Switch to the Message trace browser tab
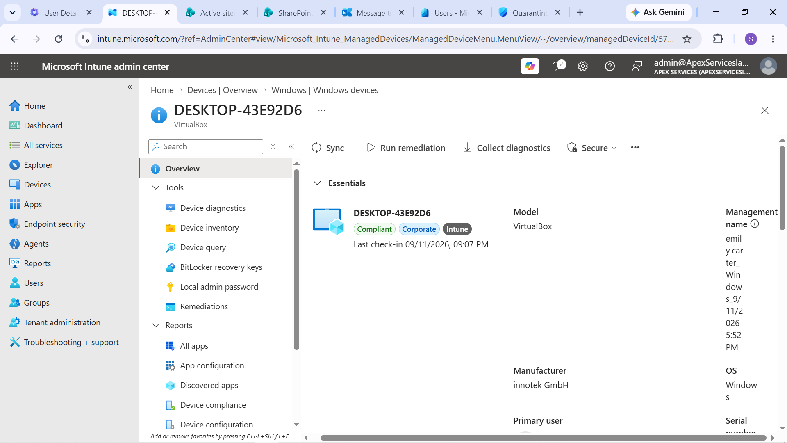This screenshot has width=787, height=443. click(x=373, y=13)
